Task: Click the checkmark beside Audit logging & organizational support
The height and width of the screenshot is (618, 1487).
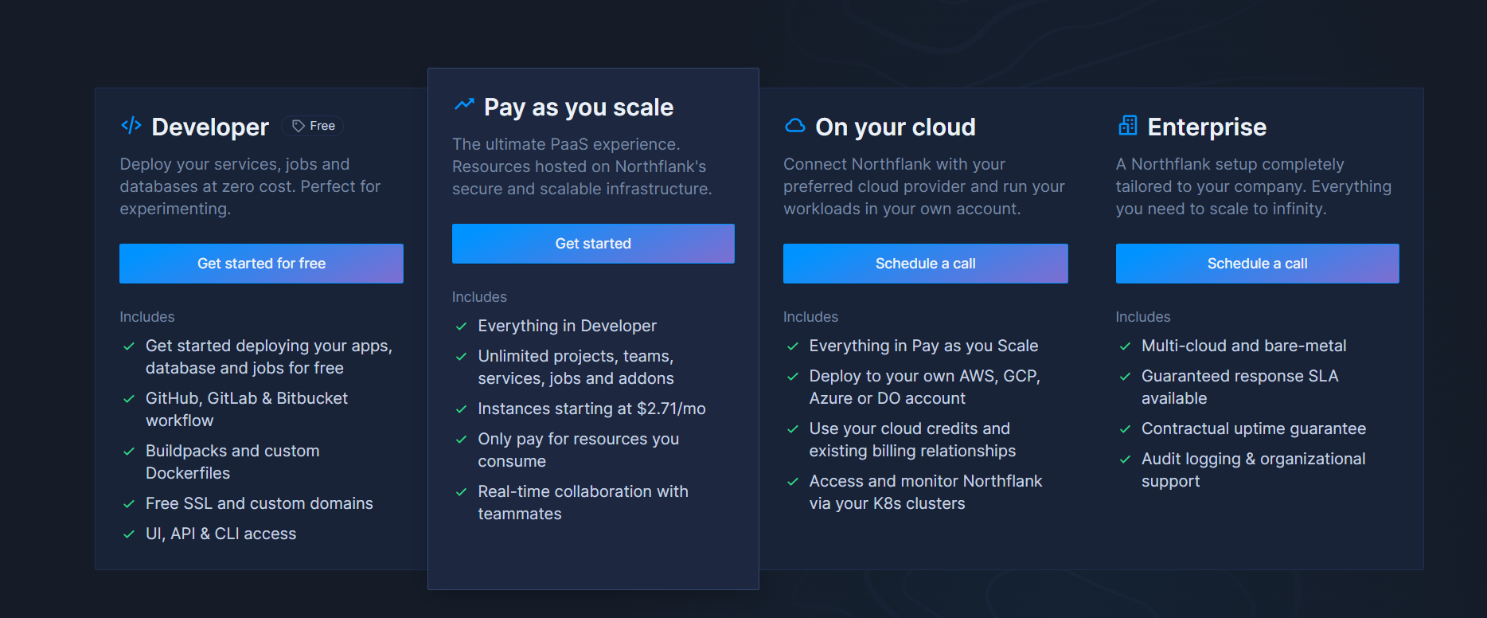Action: coord(1125,460)
